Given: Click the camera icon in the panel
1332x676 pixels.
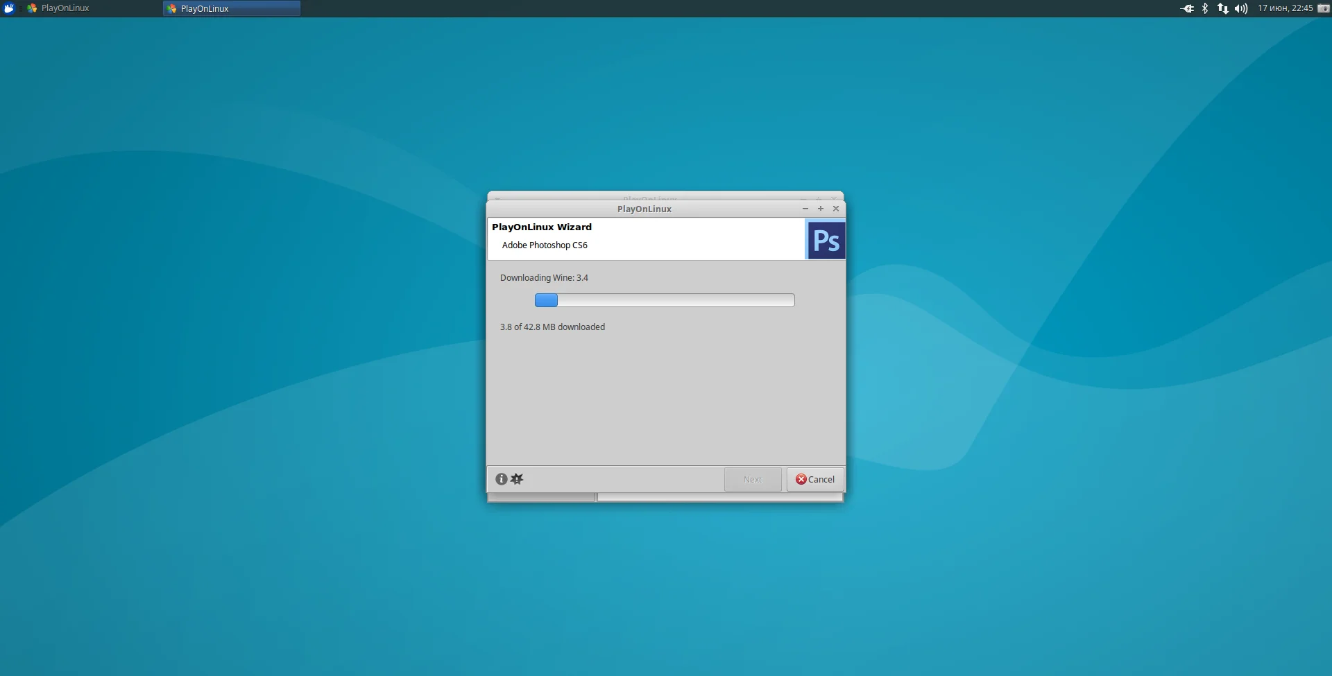Looking at the screenshot, I should tap(1323, 8).
